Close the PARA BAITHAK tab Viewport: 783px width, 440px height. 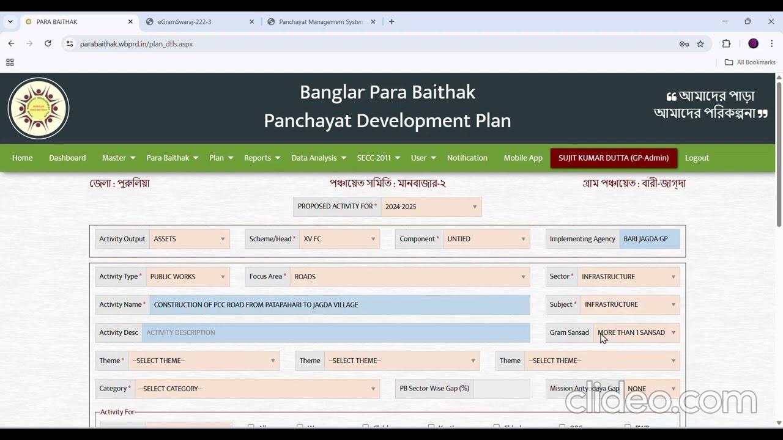click(x=130, y=21)
